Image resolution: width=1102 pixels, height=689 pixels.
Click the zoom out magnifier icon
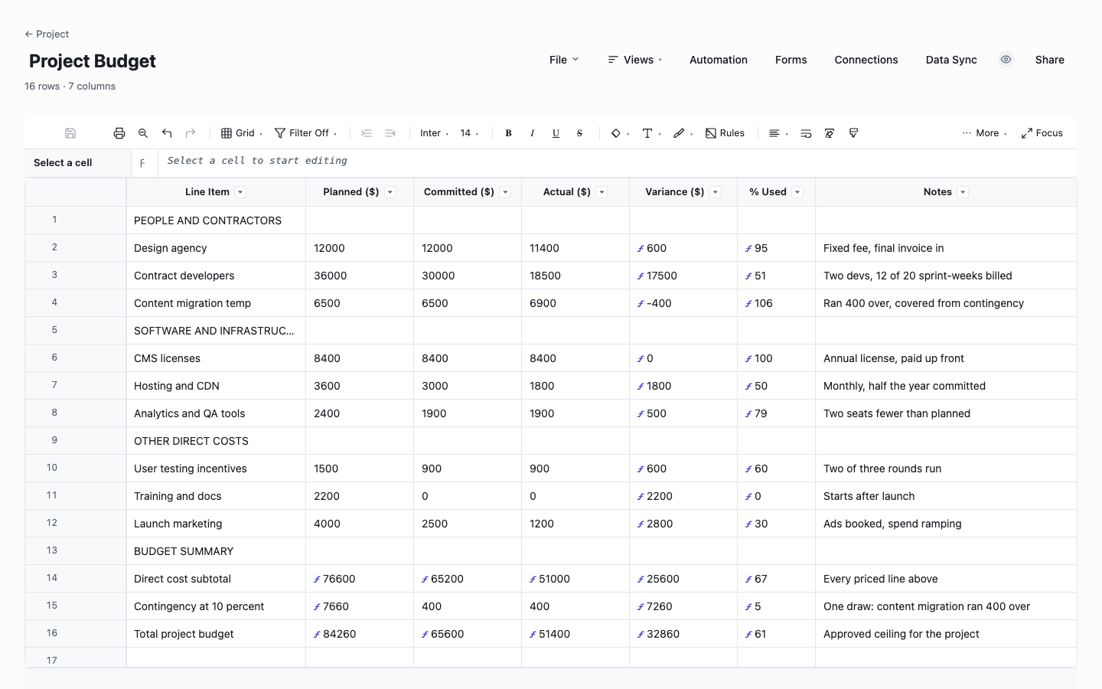[x=143, y=133]
